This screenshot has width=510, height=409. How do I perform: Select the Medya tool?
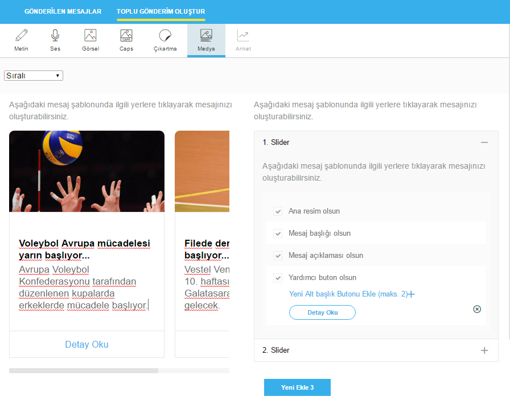tap(206, 40)
